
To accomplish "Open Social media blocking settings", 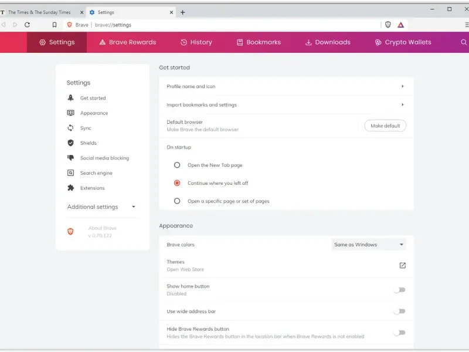I will [104, 158].
